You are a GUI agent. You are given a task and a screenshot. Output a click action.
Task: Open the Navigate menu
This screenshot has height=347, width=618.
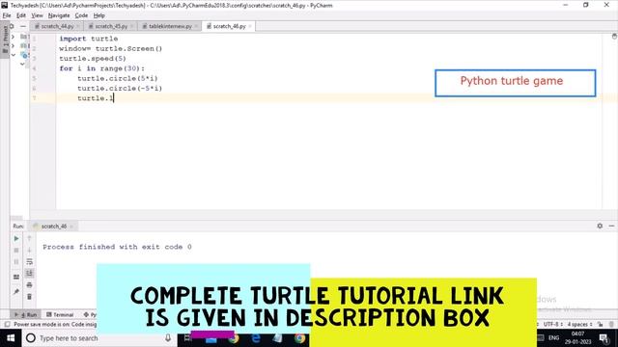[x=59, y=15]
